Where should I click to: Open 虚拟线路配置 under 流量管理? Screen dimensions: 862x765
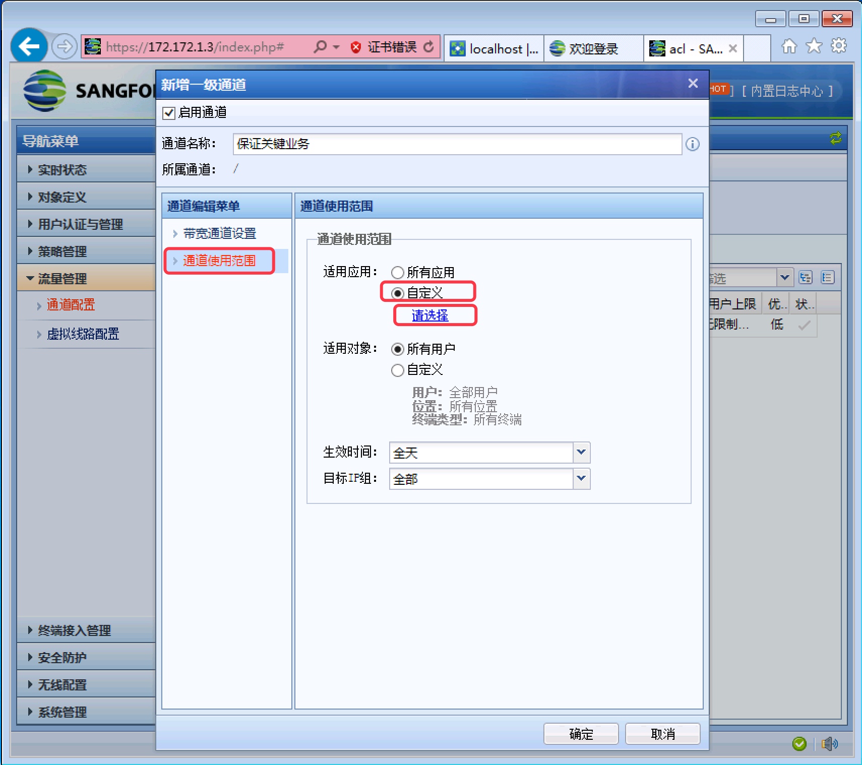click(x=83, y=334)
